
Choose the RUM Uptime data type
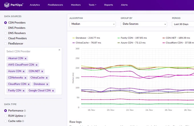pyautogui.click(x=5, y=116)
